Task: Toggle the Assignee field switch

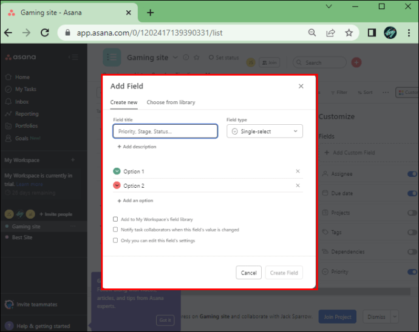Action: (x=412, y=174)
